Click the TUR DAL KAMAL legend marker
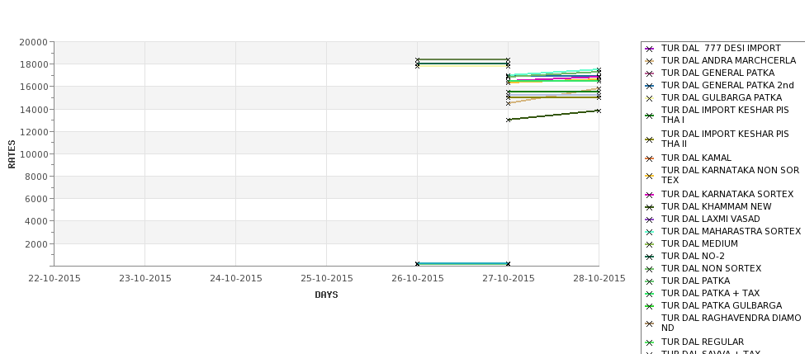 click(x=650, y=158)
